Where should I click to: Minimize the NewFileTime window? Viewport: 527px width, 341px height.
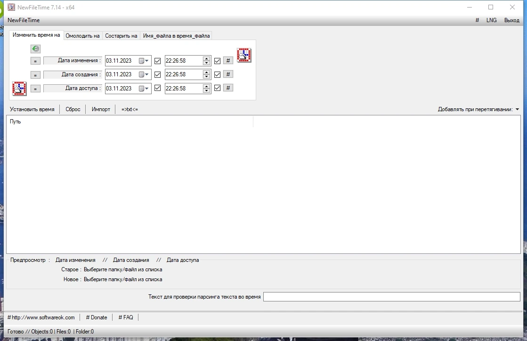(470, 7)
